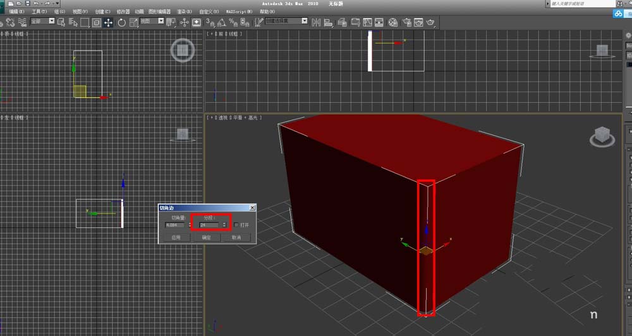Click the 应用 button
The width and height of the screenshot is (632, 336).
(176, 237)
